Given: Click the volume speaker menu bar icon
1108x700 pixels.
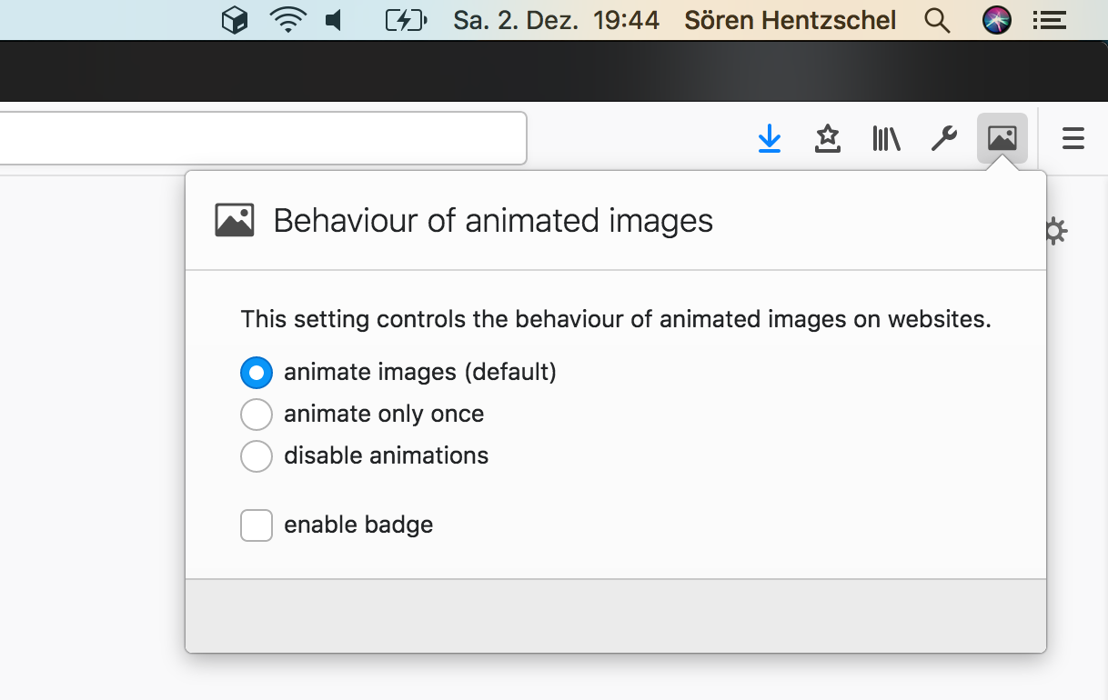Looking at the screenshot, I should click(335, 20).
